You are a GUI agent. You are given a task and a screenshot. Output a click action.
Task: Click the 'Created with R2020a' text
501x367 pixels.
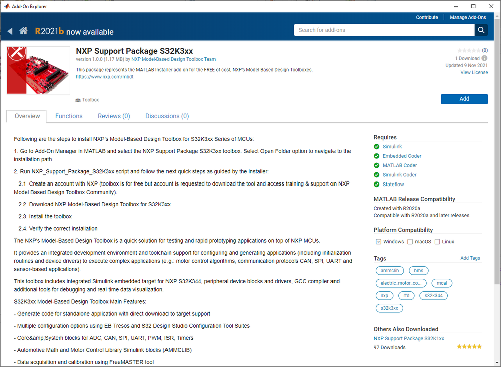coord(397,208)
